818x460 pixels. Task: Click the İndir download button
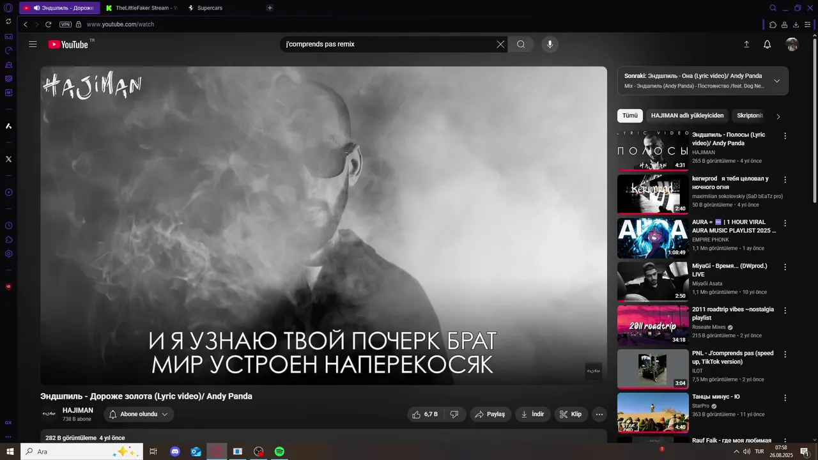point(533,414)
